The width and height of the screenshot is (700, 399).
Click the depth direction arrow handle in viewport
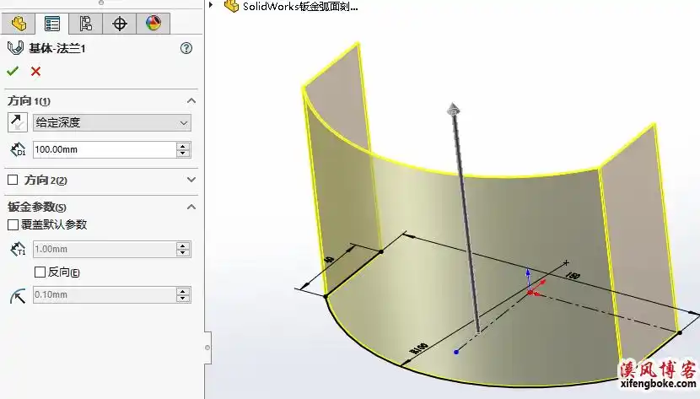point(453,109)
